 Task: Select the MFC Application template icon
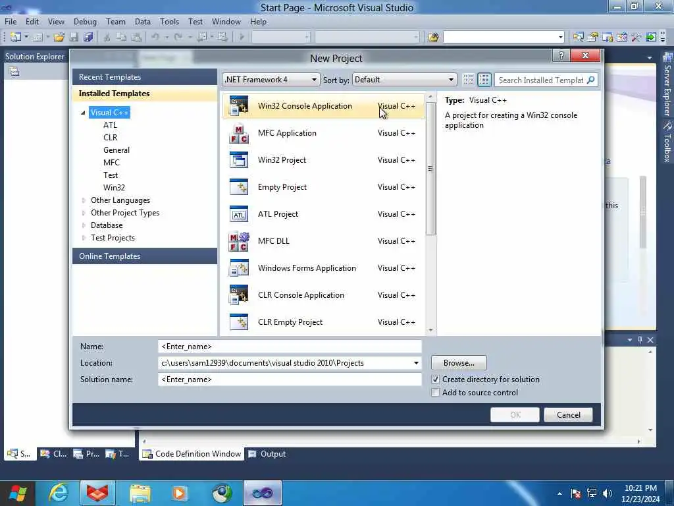click(238, 133)
